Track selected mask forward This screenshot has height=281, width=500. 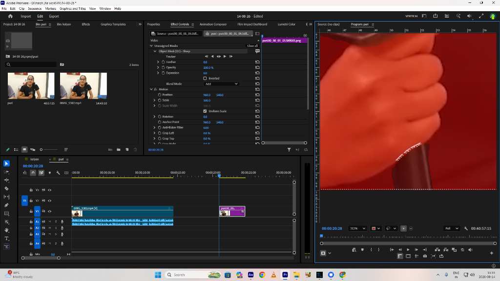[x=225, y=57]
